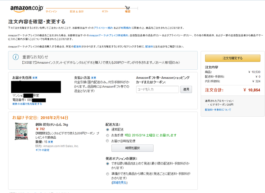Click the delivery date heading 2015年2月14日

coord(54,118)
